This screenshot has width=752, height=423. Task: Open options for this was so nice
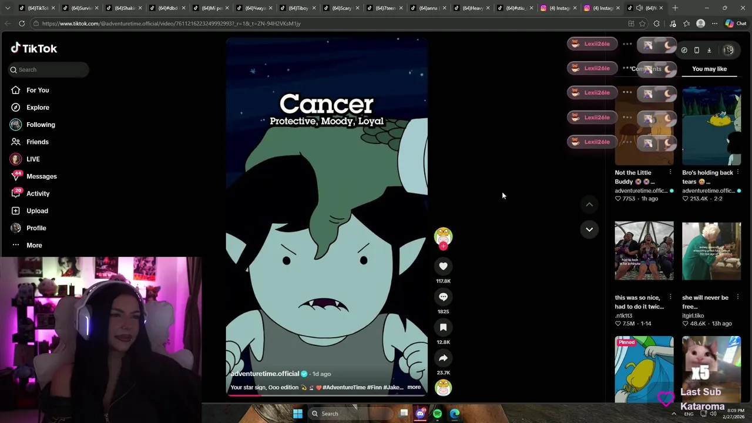[x=670, y=297]
